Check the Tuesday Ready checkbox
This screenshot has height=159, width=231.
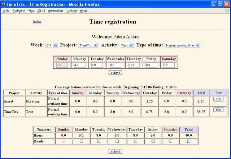pyautogui.click(x=99, y=141)
